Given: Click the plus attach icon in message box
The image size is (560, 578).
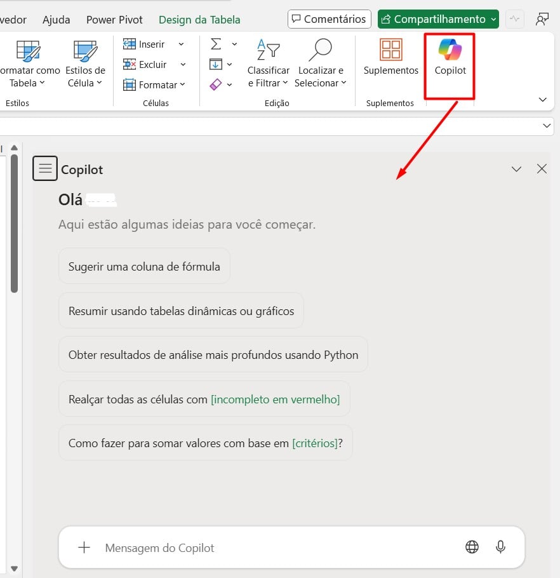Looking at the screenshot, I should tap(84, 548).
